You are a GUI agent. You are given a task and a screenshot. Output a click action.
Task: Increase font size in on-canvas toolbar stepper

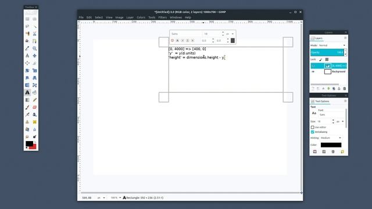coord(223,33)
